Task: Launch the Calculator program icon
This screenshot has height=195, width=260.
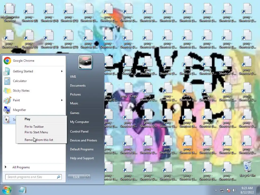Action: coord(7,81)
